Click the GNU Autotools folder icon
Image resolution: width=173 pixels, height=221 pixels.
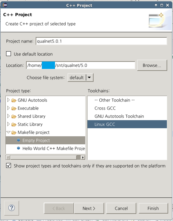14,101
